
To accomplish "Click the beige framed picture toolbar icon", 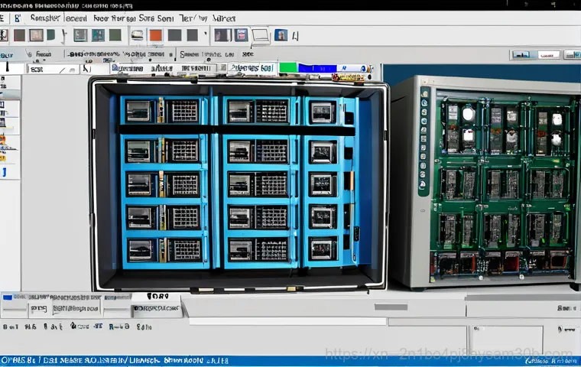I will click(x=37, y=35).
